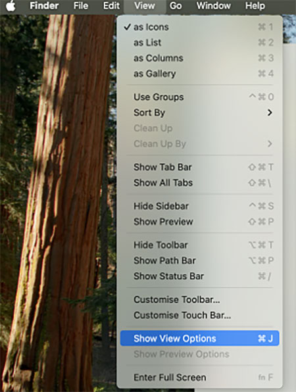Click highlighted Show View Options
Viewport: 296px width, 392px height.
point(199,338)
